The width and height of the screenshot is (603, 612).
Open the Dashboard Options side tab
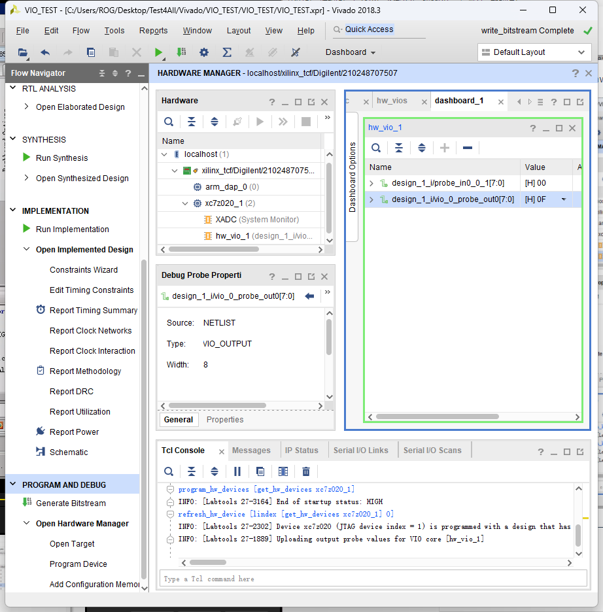click(x=352, y=177)
